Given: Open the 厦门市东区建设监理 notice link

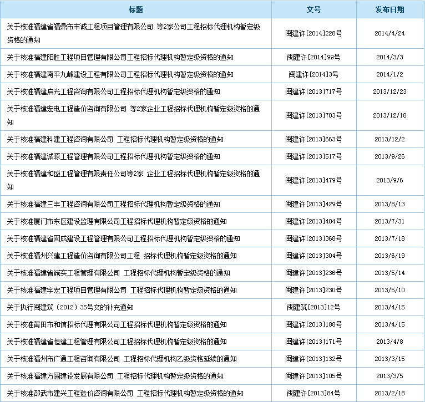Looking at the screenshot, I should 117,221.
